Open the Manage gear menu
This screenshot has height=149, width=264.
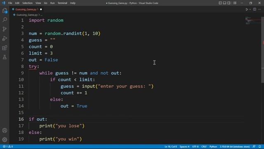pyautogui.click(x=5, y=139)
